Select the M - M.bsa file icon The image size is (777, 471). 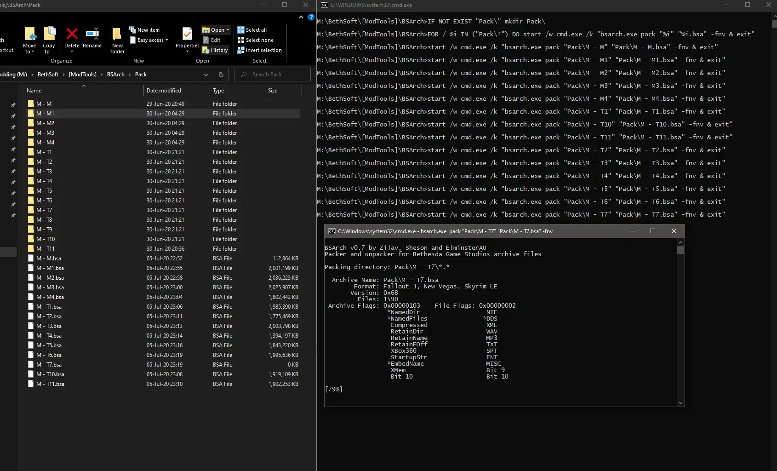click(31, 258)
